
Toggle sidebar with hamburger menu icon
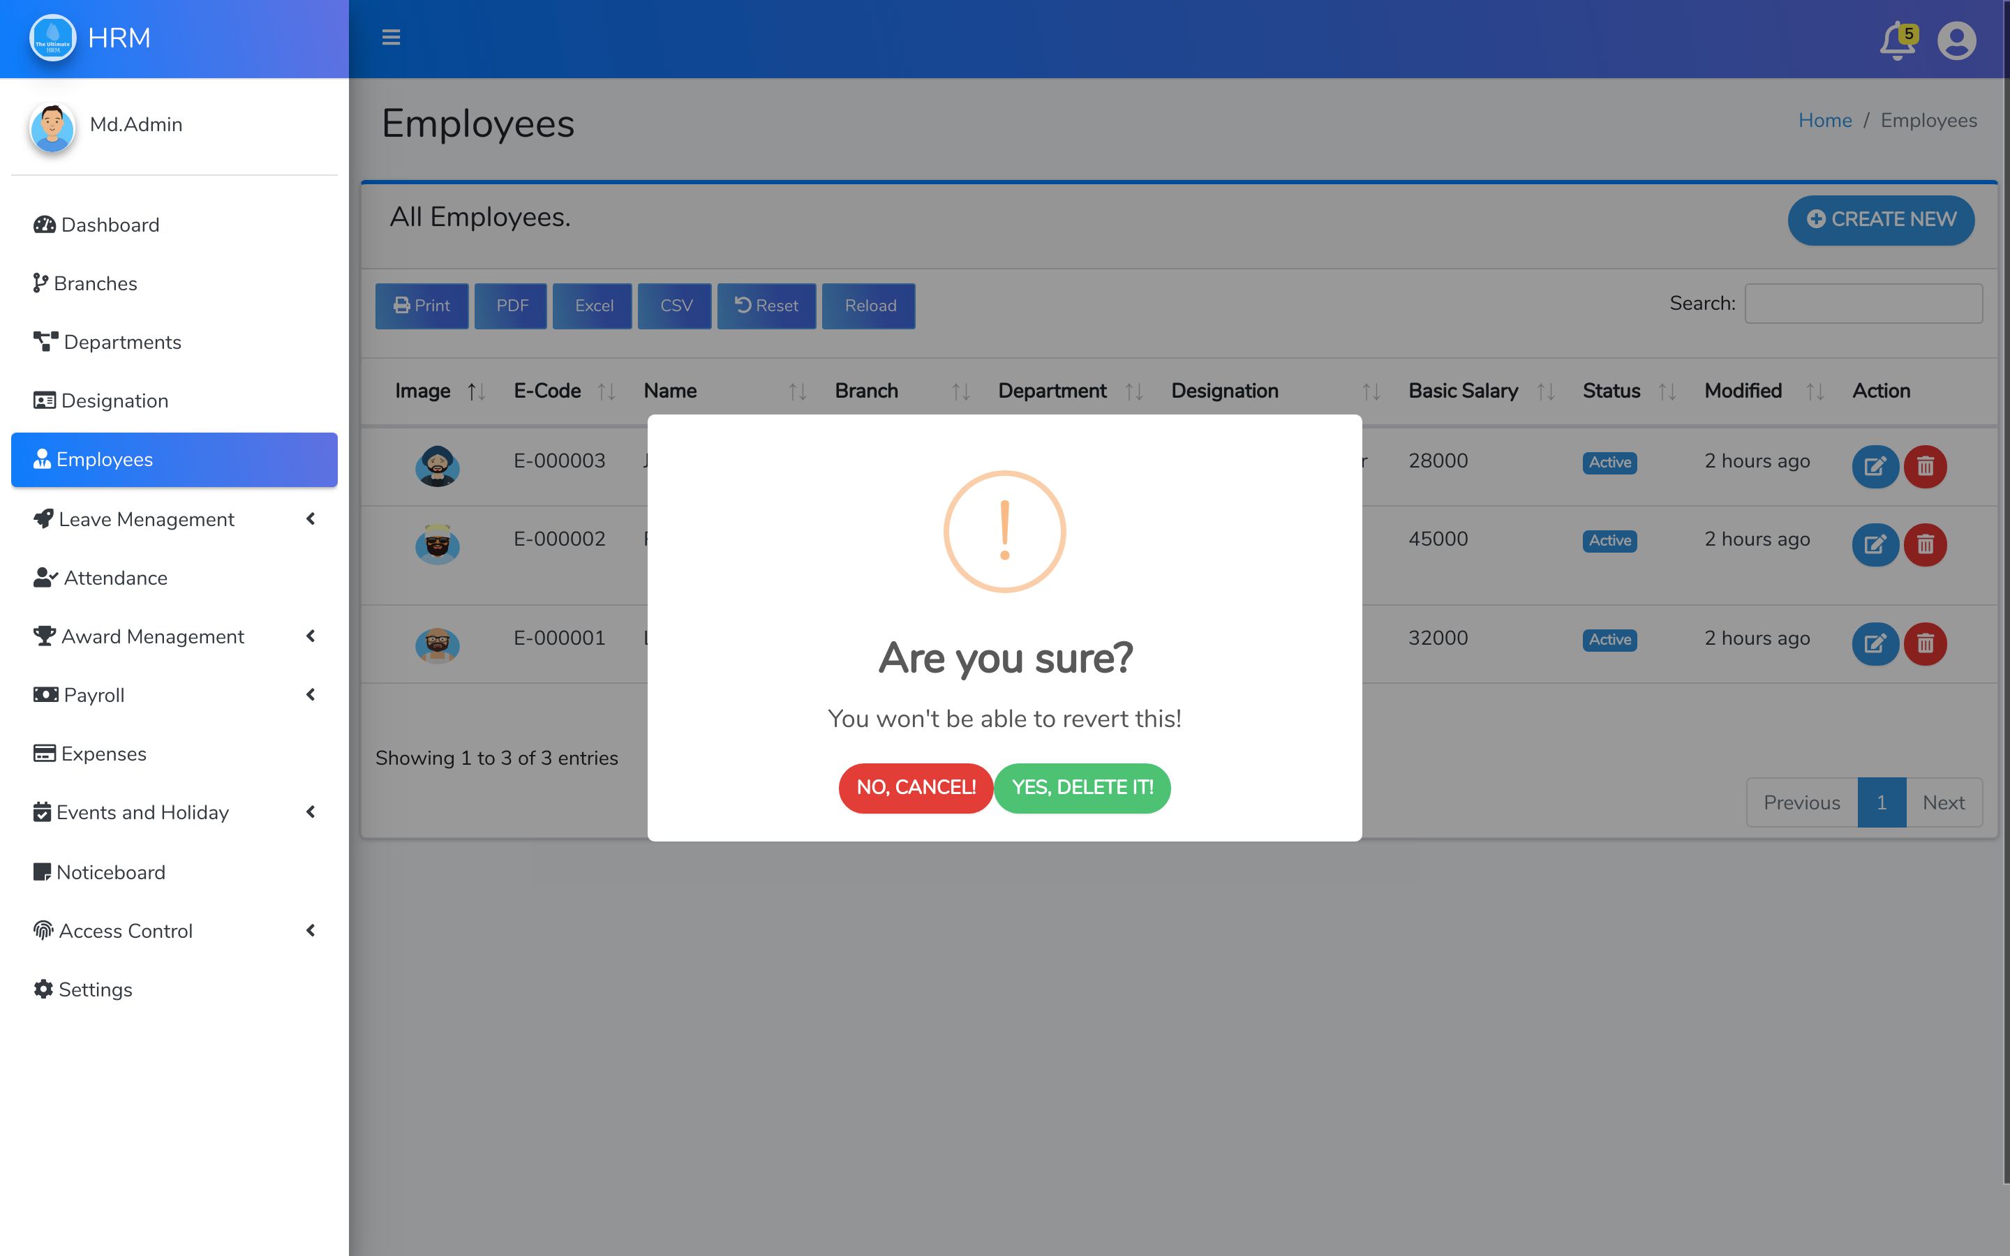click(390, 38)
